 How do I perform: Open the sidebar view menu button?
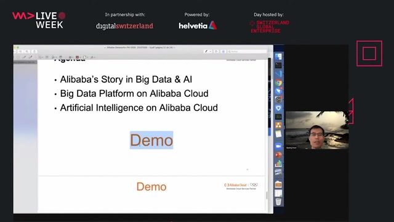tap(15, 51)
